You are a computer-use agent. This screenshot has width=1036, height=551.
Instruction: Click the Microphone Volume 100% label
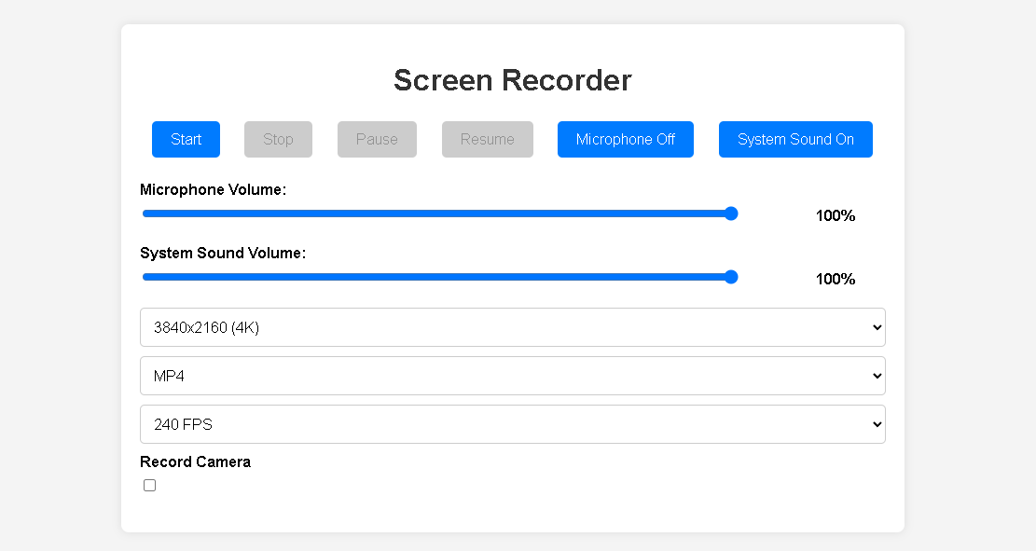(x=835, y=215)
